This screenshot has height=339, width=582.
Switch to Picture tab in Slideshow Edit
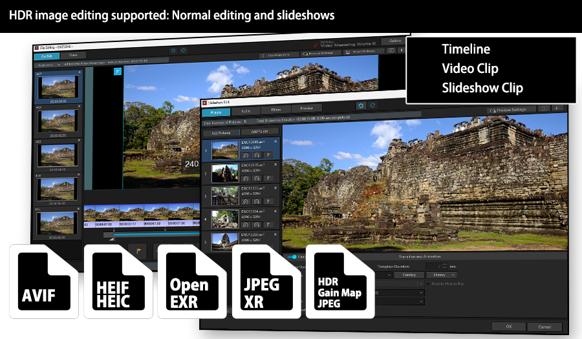216,112
